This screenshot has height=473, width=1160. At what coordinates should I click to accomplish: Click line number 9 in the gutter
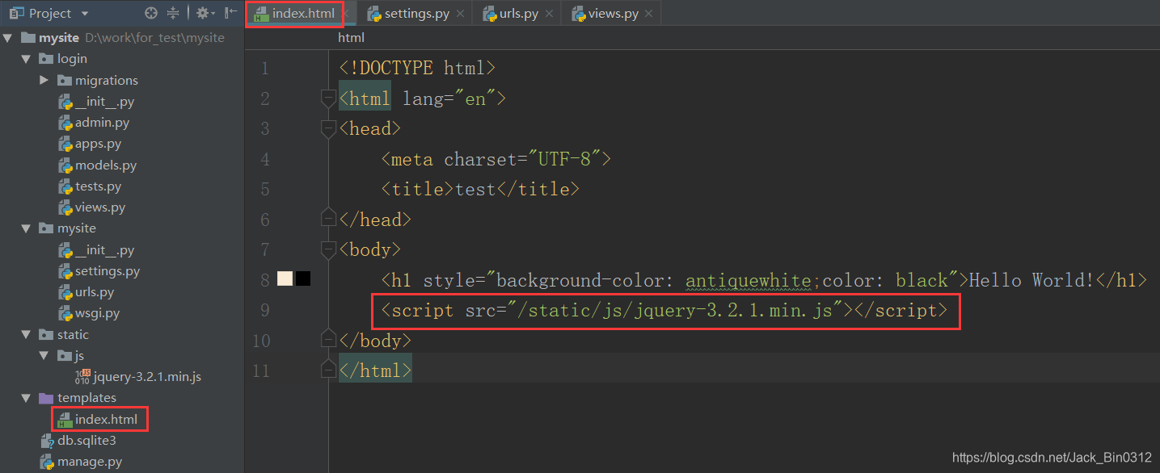pyautogui.click(x=266, y=310)
